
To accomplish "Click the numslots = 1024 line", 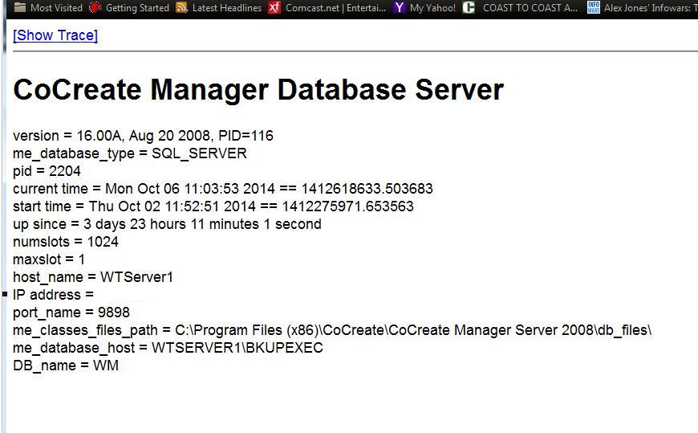I will pos(66,242).
